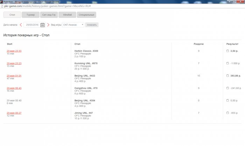Screen dimensions: 245x146
Task: Switch to the Сит-энд-Гоу tab
Action: pos(49,15)
